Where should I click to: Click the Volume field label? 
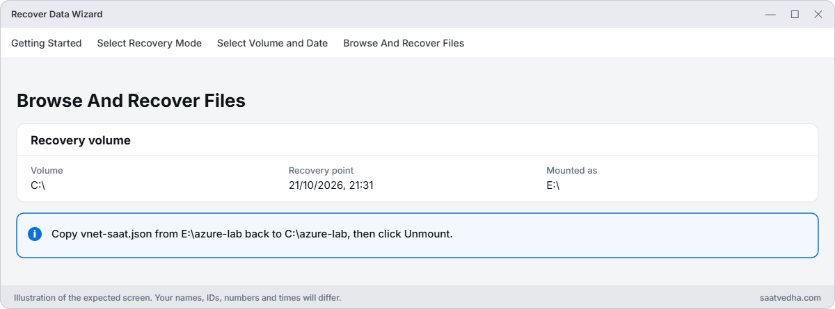click(47, 170)
